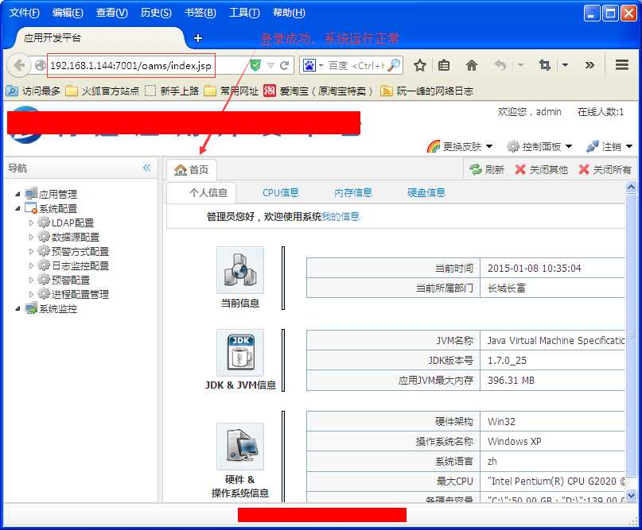Click the JDK & JVM信息 icon
642x530 pixels.
[240, 353]
